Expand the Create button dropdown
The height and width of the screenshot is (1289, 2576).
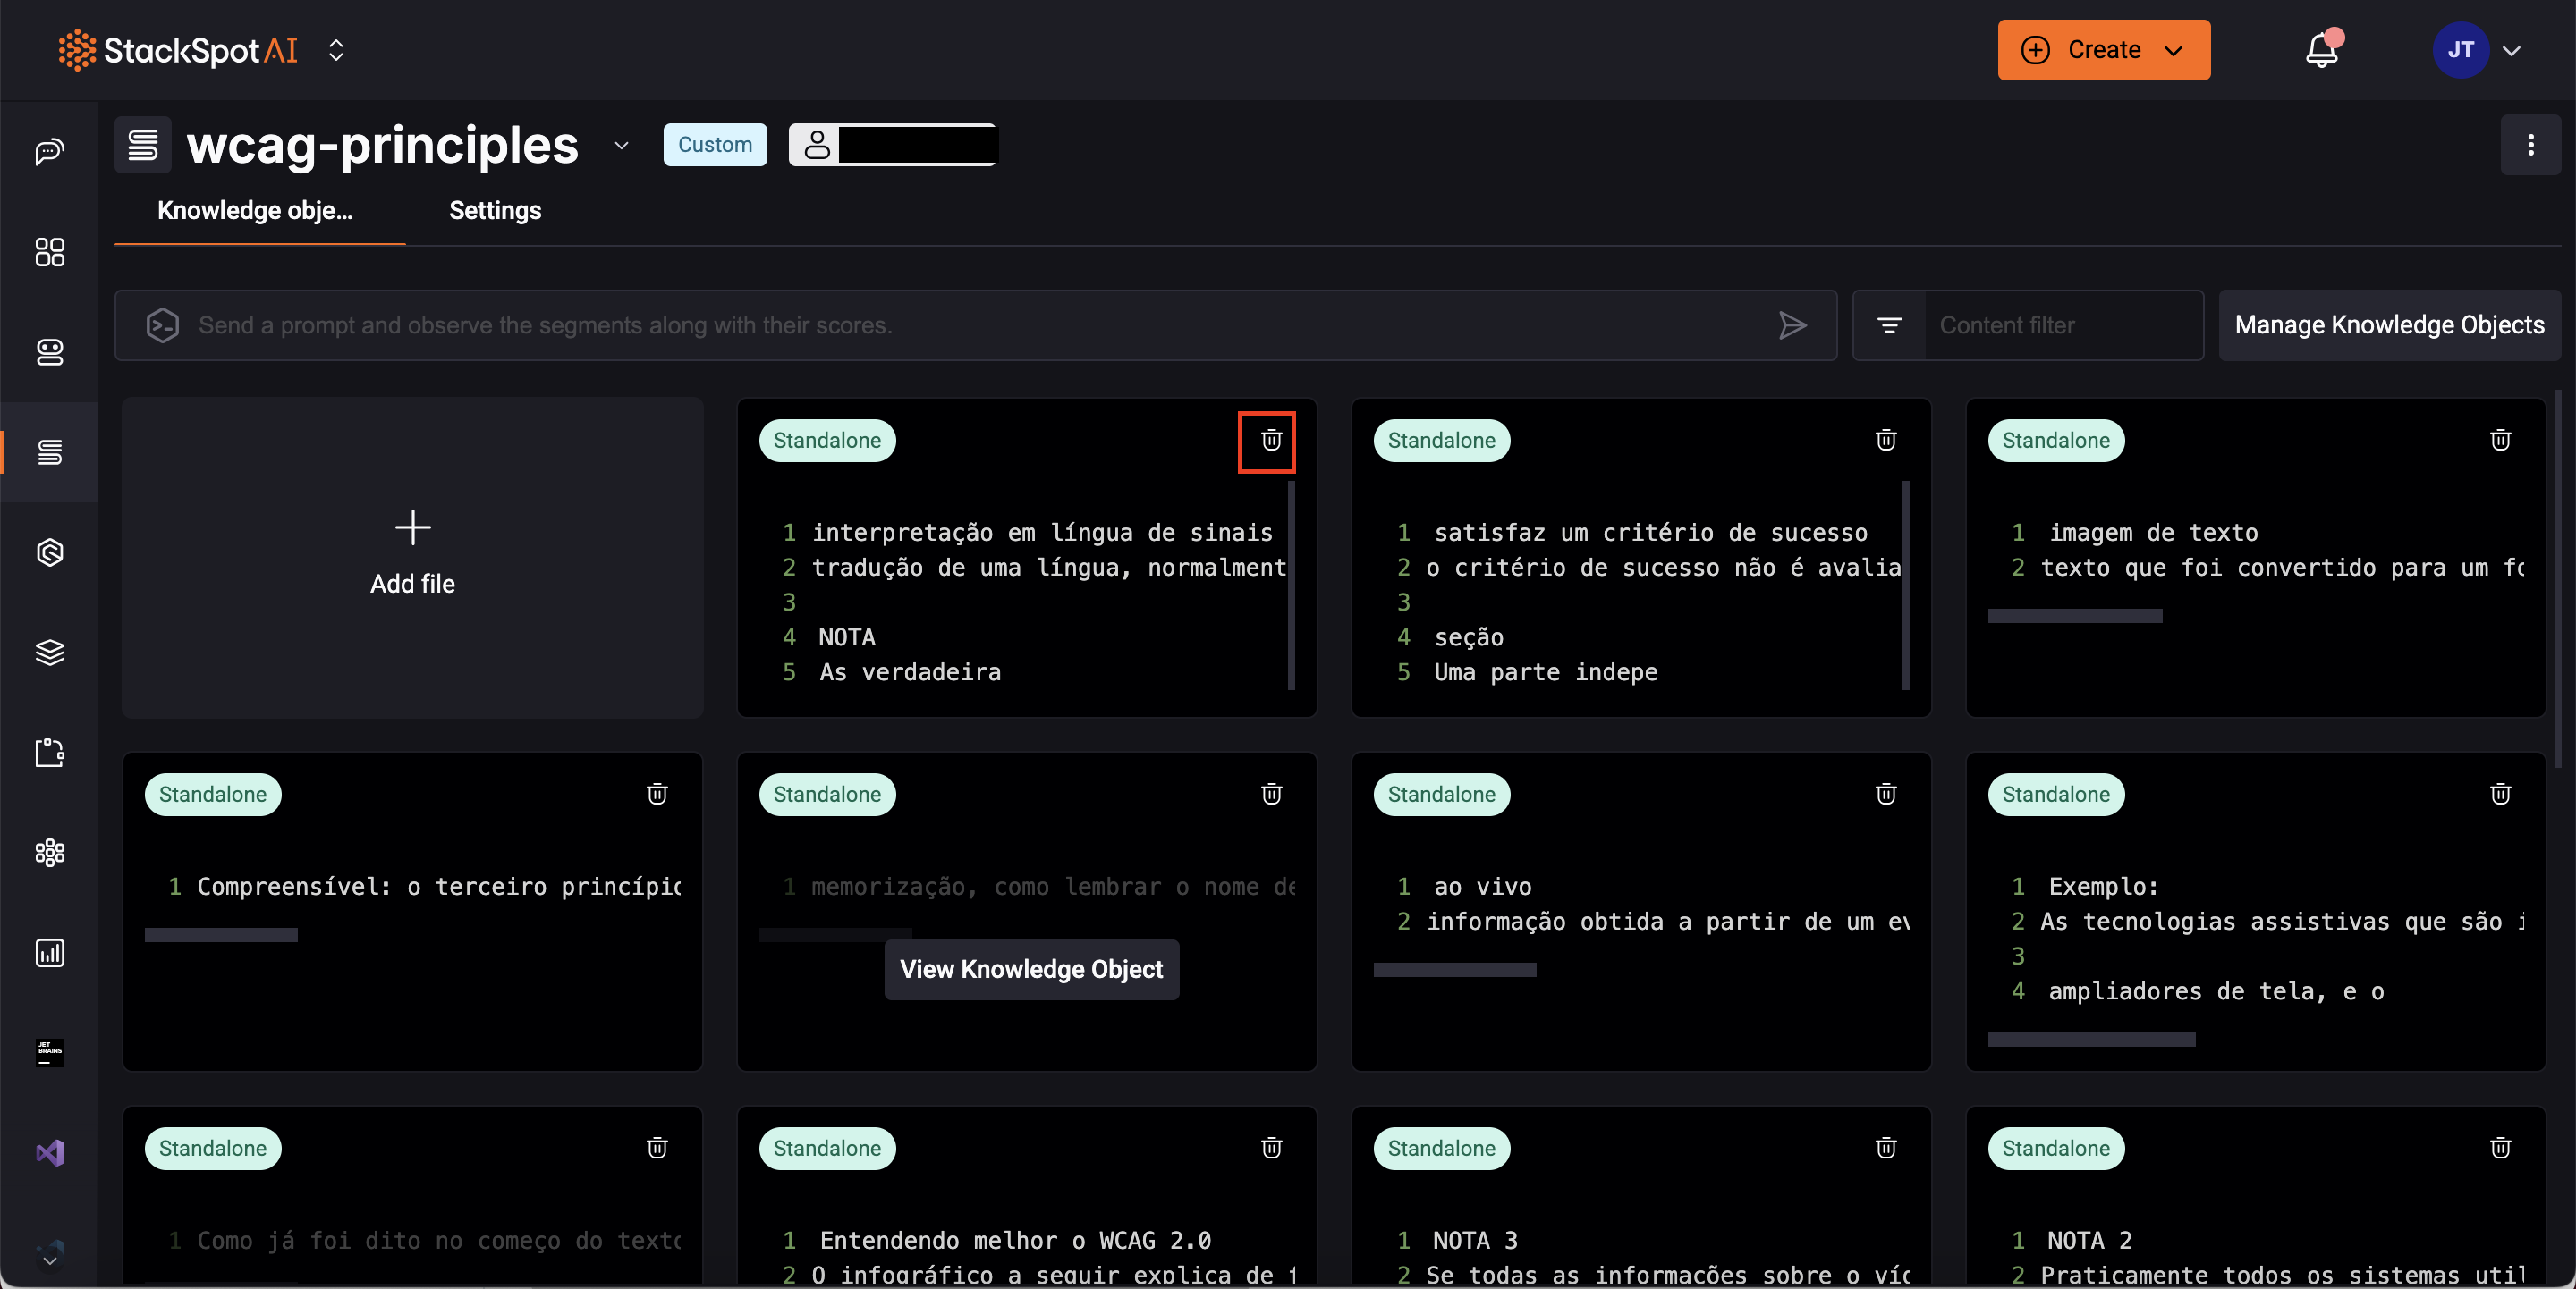click(x=2173, y=50)
